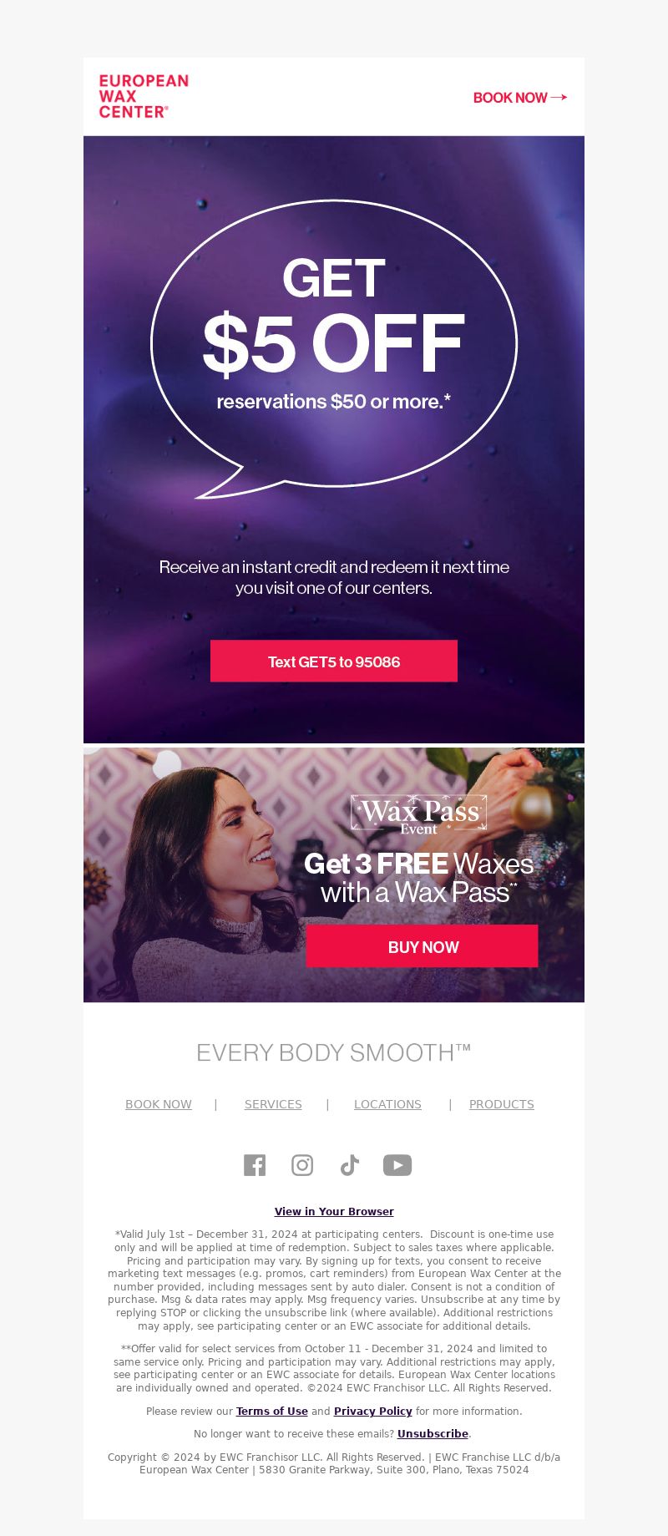
Task: Click the Wax Pass Event logo
Action: tap(418, 814)
